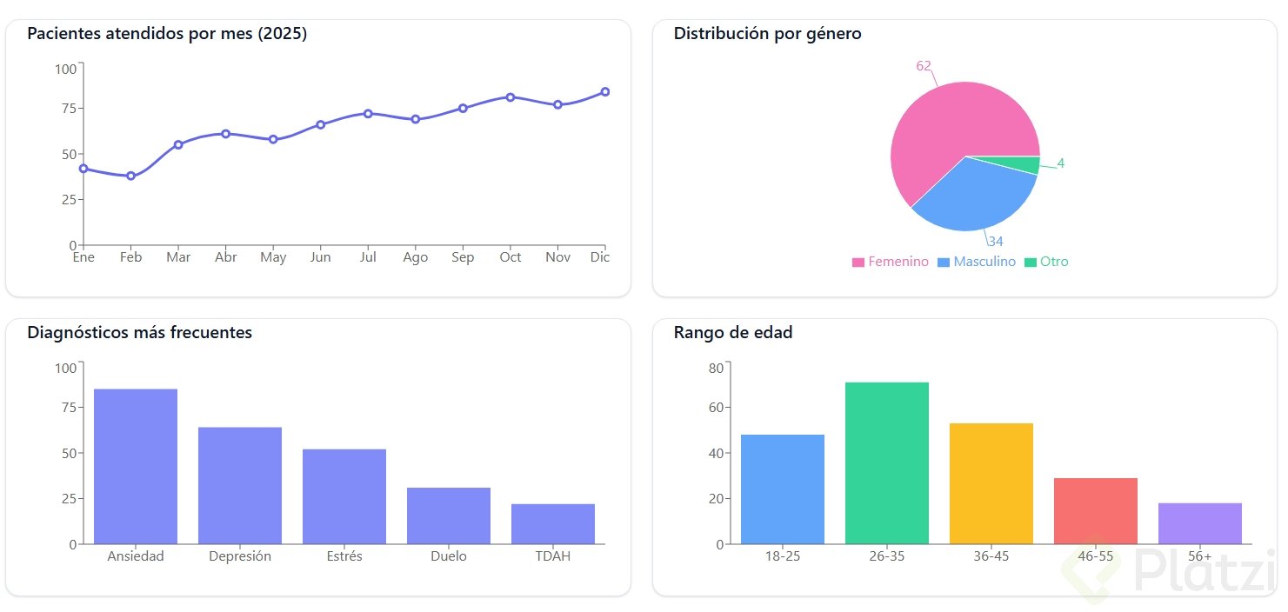
Task: Click the Ansiedad axis label
Action: pyautogui.click(x=136, y=556)
